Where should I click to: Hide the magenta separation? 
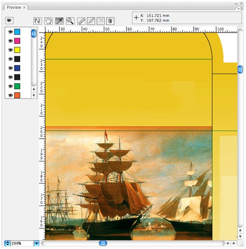point(10,41)
